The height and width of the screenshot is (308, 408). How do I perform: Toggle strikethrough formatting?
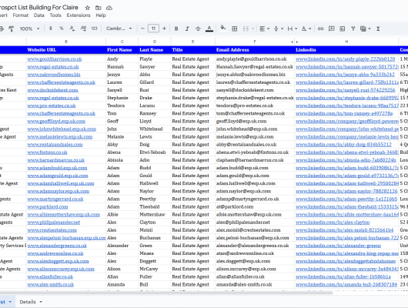[x=198, y=28]
